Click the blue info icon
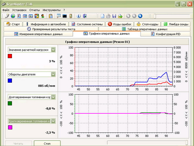Viewport: 194px width, 146px height. (79, 16)
